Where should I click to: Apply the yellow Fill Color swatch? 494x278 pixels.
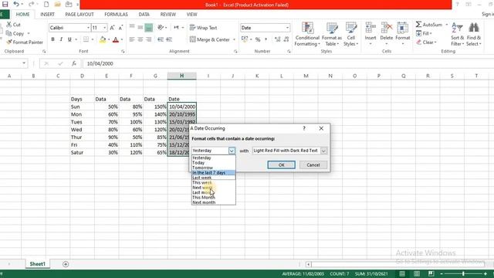click(103, 39)
